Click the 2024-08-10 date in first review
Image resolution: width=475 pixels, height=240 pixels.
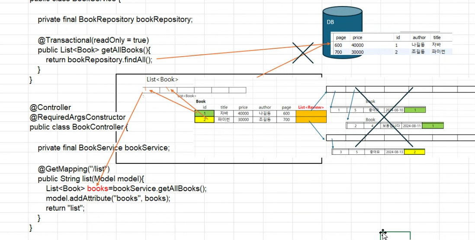[x=394, y=110]
